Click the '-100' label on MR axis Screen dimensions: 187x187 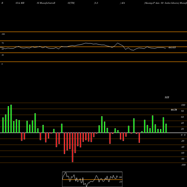coord(183,165)
